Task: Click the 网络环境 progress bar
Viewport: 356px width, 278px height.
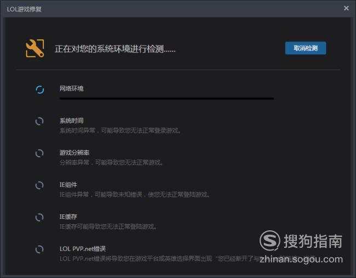Action: (x=166, y=99)
